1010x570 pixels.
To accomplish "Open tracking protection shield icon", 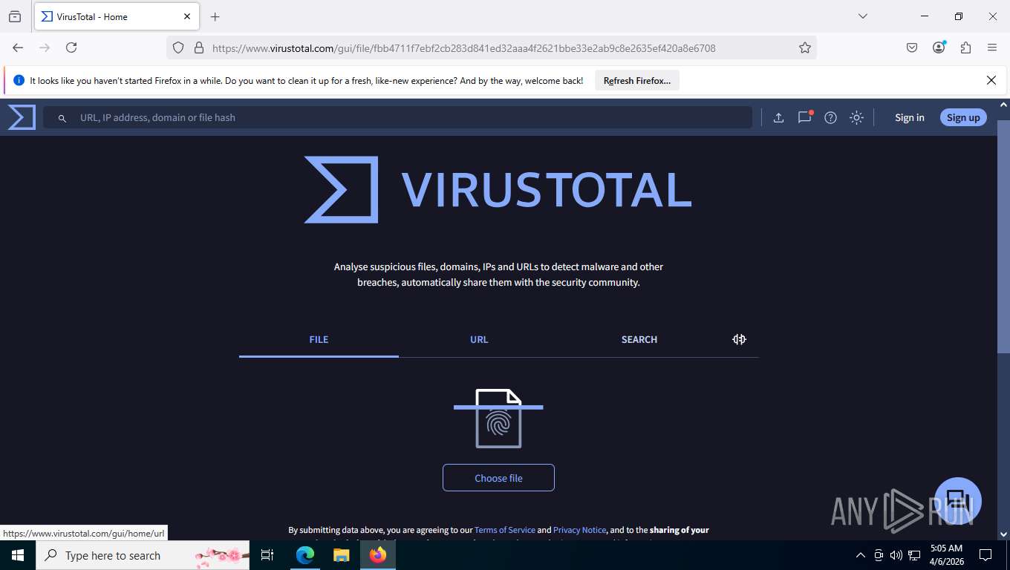I will click(x=178, y=47).
